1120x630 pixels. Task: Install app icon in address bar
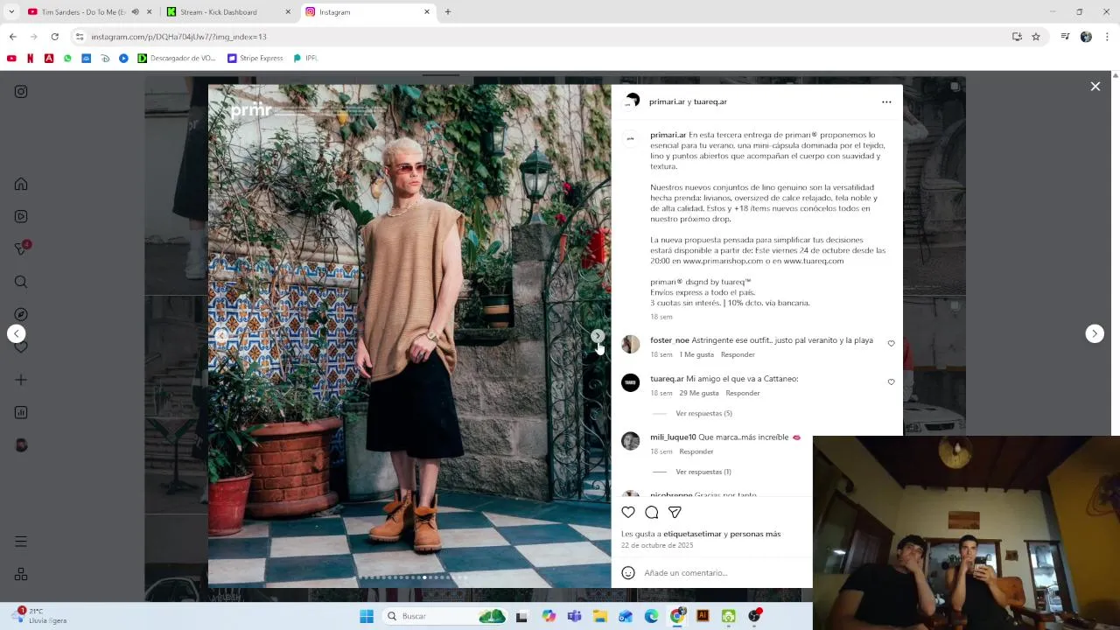pos(1017,37)
